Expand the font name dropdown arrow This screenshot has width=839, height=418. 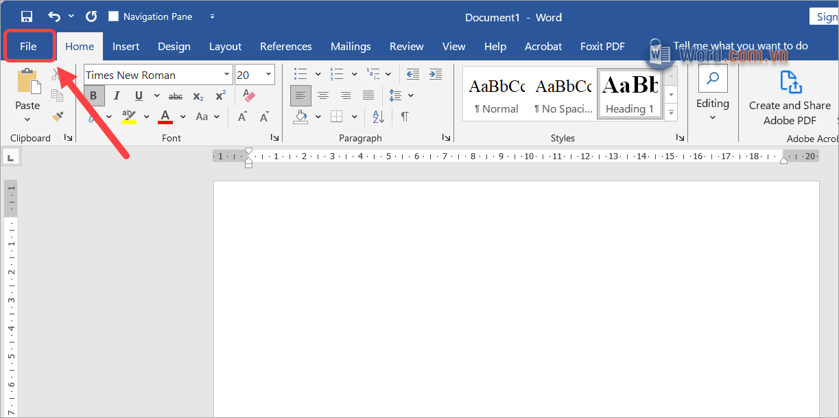click(x=227, y=75)
